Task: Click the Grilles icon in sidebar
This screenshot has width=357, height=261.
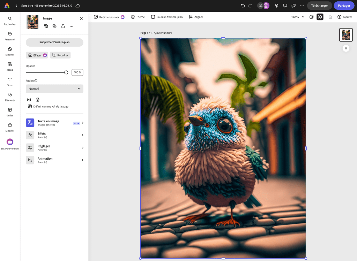Action: 10,112
